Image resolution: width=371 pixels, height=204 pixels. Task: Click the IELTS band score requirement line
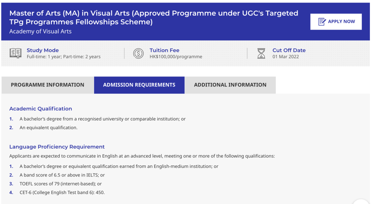coord(62,175)
